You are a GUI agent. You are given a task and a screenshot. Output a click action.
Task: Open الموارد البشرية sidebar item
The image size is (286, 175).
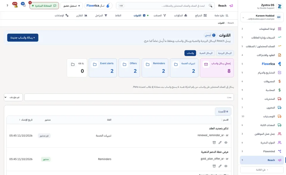pyautogui.click(x=262, y=143)
